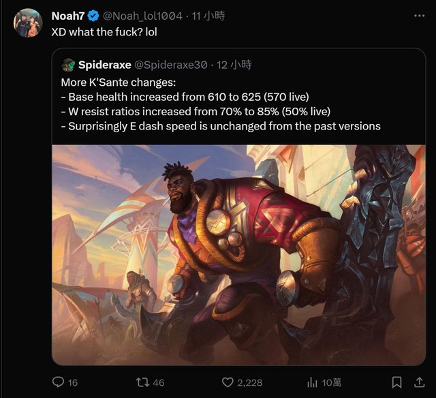
Task: Click the "XD what the fuck? lol" text
Action: point(104,32)
